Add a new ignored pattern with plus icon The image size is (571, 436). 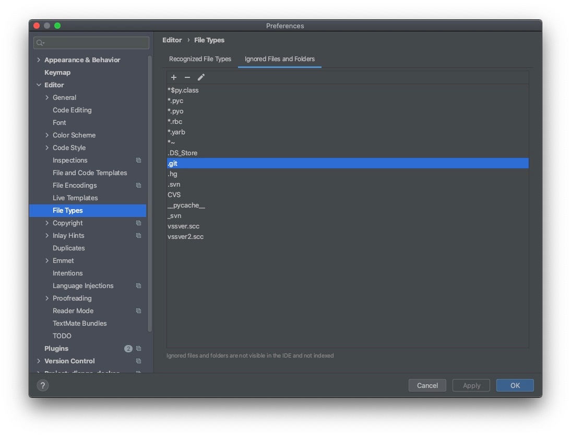pos(174,77)
